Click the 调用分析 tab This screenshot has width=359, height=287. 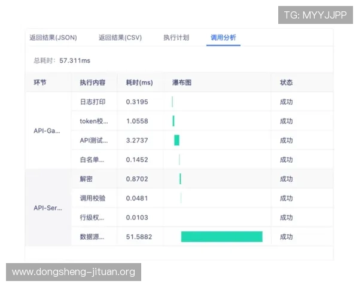point(223,38)
